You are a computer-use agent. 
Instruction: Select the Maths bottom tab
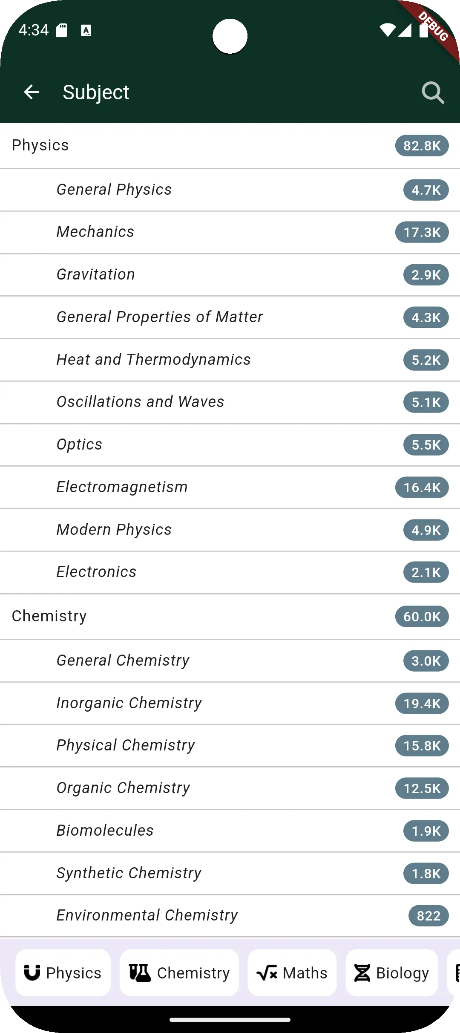[292, 973]
